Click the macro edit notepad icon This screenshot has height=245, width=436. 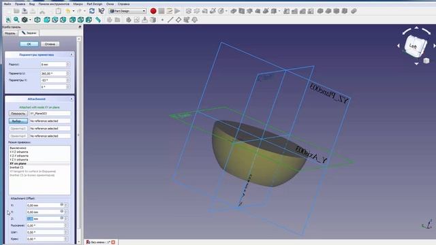(170, 11)
